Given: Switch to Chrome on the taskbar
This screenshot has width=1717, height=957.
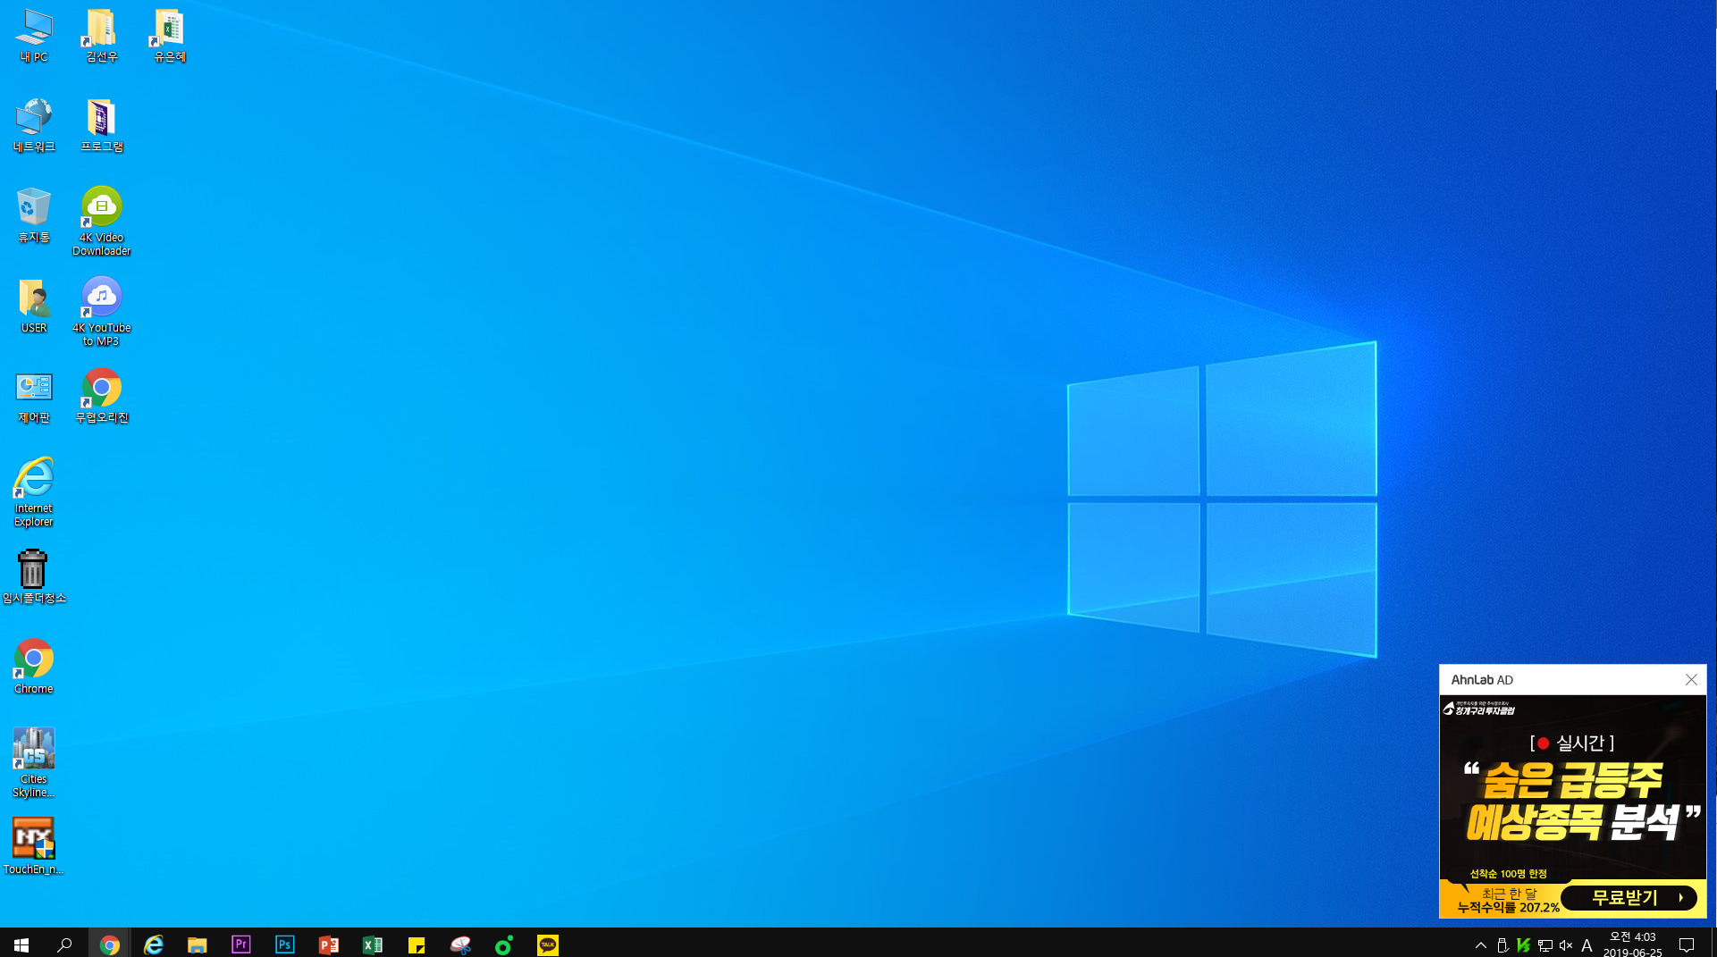Looking at the screenshot, I should [109, 944].
